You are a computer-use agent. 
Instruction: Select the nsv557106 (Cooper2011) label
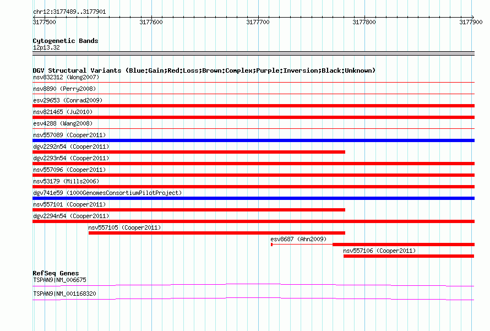379,251
